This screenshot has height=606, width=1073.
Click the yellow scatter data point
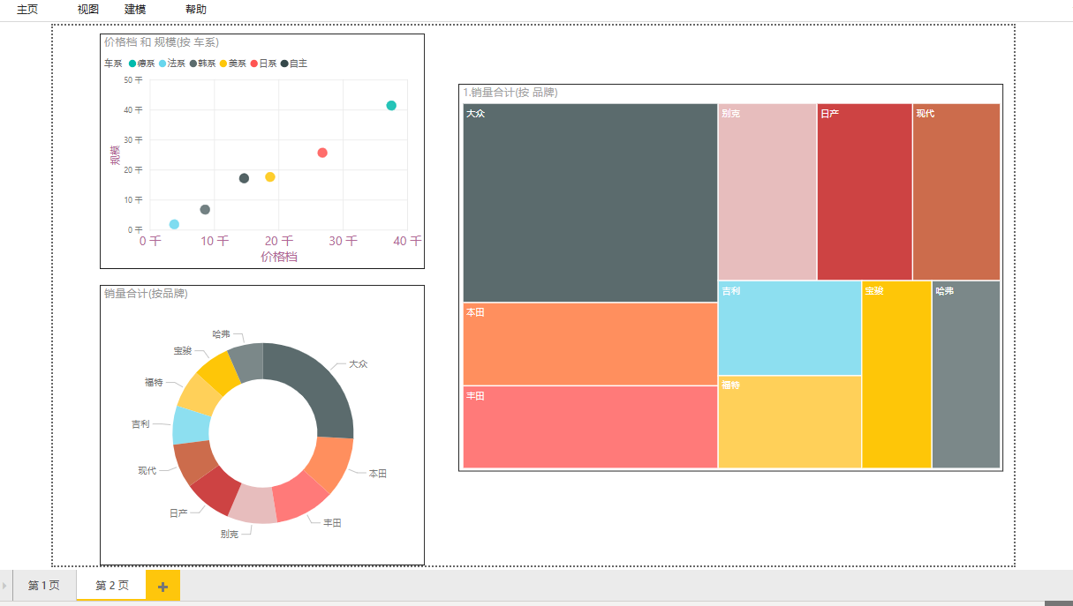click(270, 177)
